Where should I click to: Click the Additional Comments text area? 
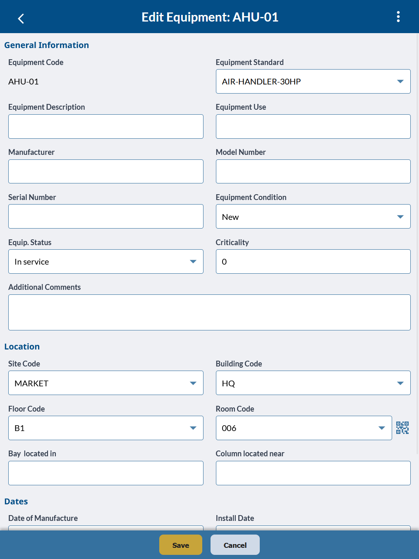coord(209,312)
